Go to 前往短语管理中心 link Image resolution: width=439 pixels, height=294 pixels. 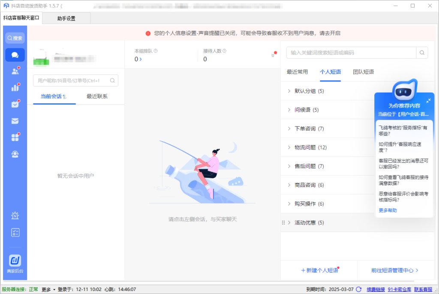395,270
